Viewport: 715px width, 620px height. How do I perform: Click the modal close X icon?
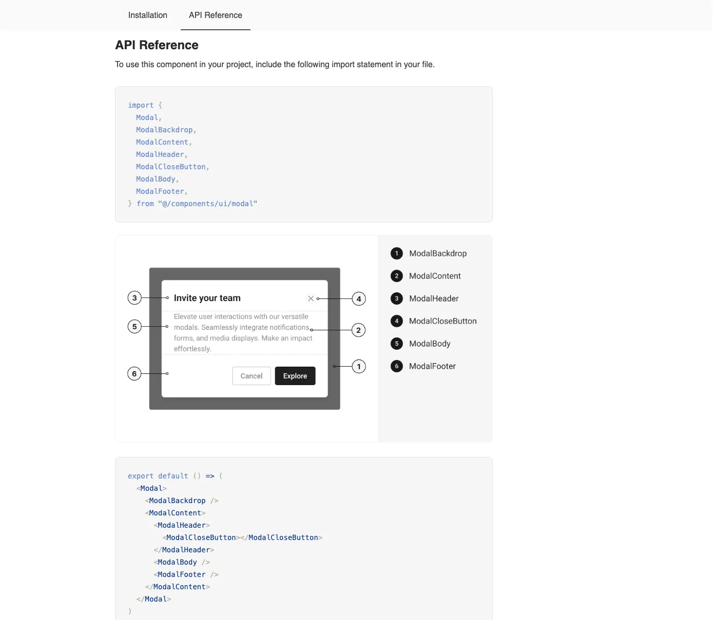tap(311, 298)
